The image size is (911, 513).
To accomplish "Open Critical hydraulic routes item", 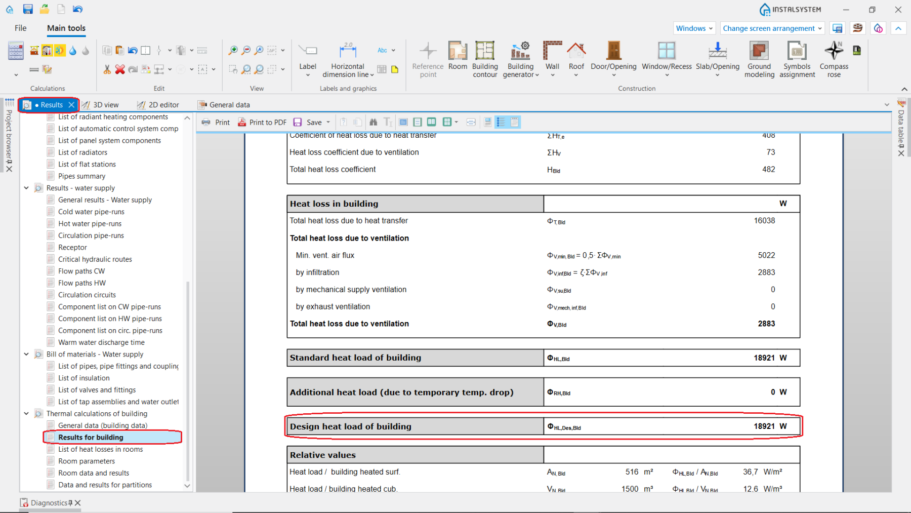I will 95,259.
